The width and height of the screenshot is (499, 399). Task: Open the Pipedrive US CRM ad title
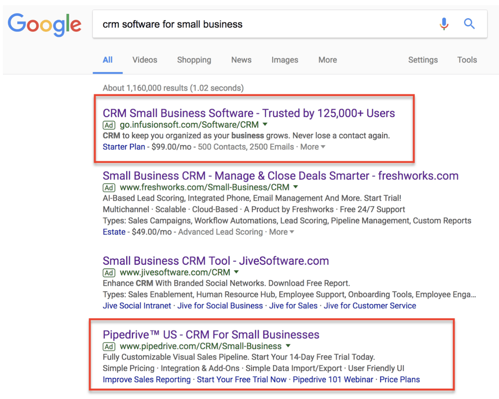[211, 334]
